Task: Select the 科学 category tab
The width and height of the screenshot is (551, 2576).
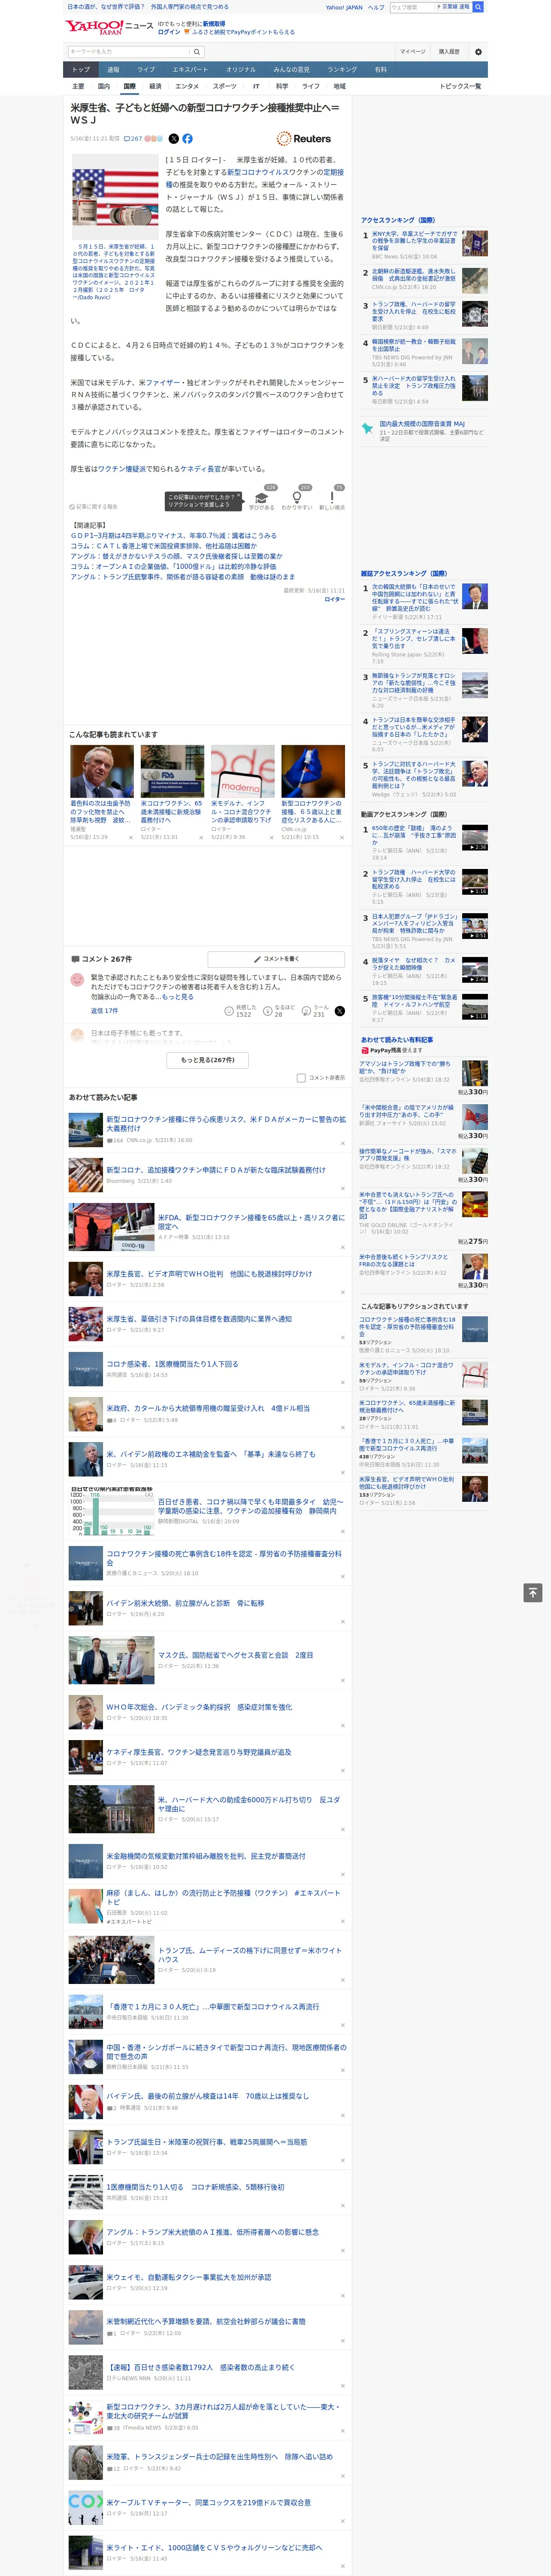Action: click(282, 86)
